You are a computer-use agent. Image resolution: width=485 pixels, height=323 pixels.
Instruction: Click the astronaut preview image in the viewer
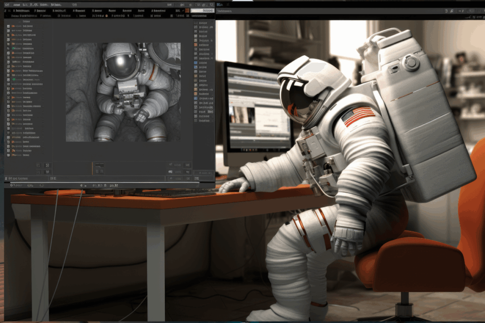[123, 92]
